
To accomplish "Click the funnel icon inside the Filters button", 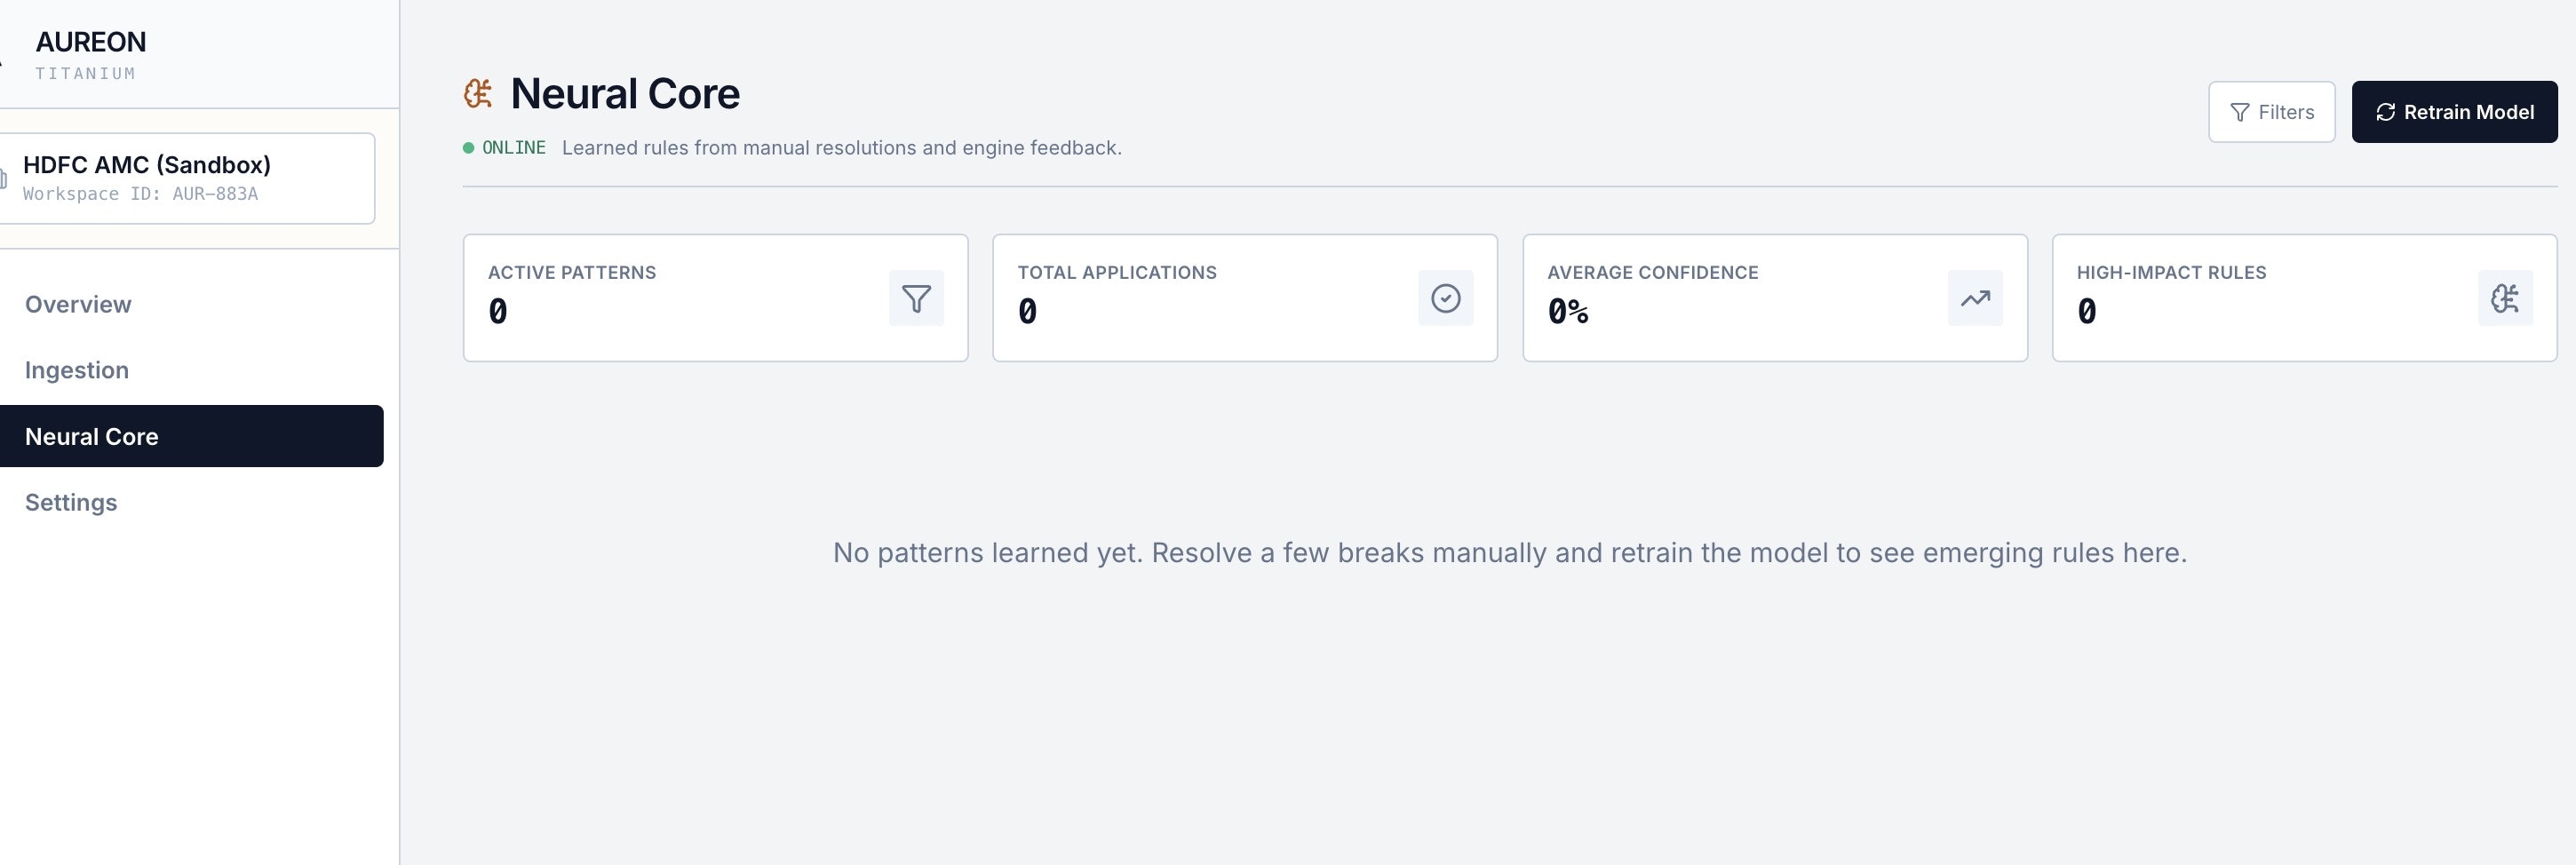I will [2239, 112].
